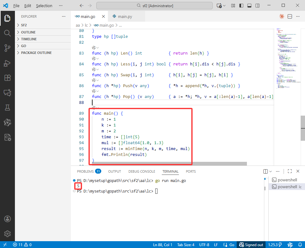The height and width of the screenshot is (248, 305).
Task: Open the Chat view icon in activity bar
Action: click(7, 93)
